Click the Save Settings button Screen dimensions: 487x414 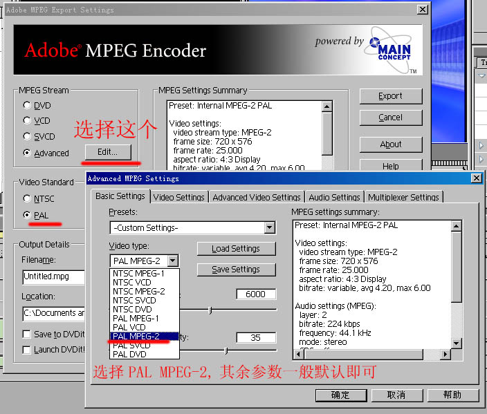pos(236,270)
